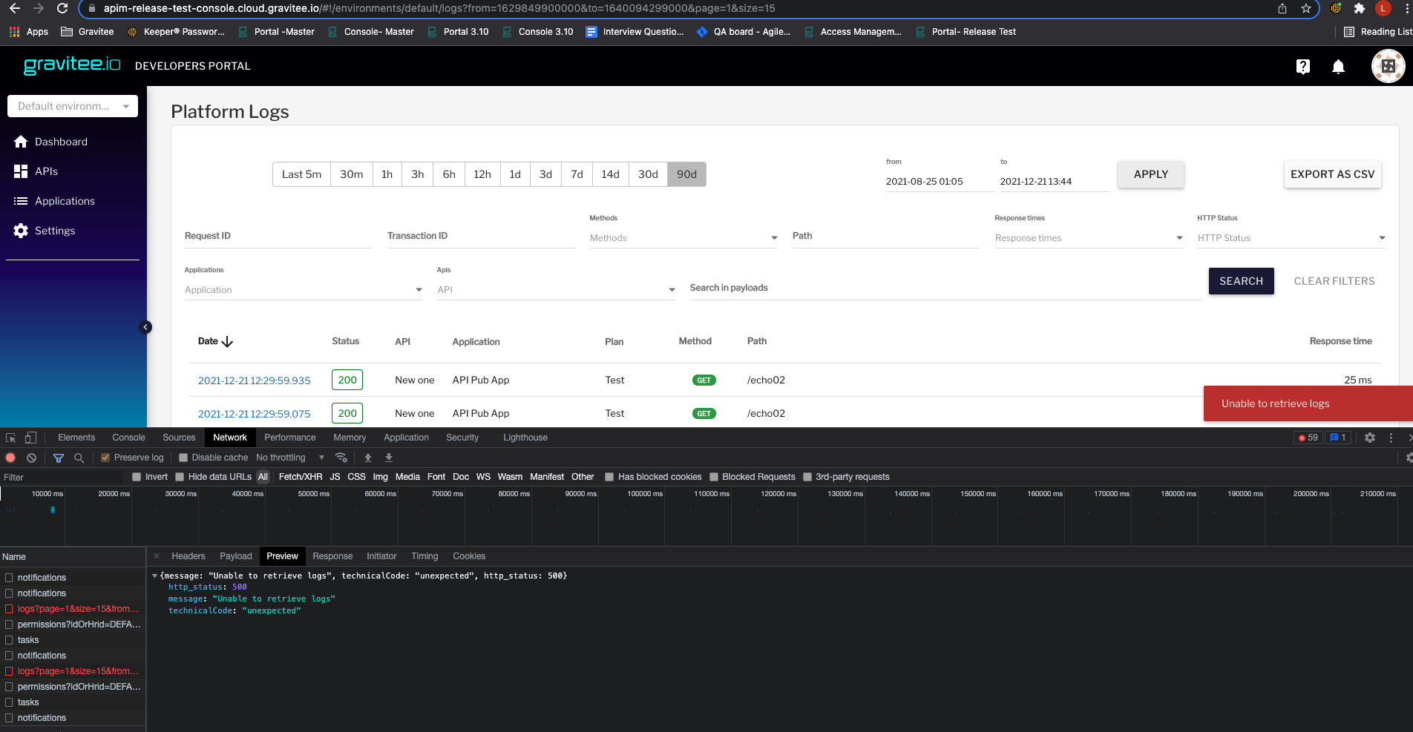
Task: Click the APIs grid icon in sidebar
Action: [21, 171]
